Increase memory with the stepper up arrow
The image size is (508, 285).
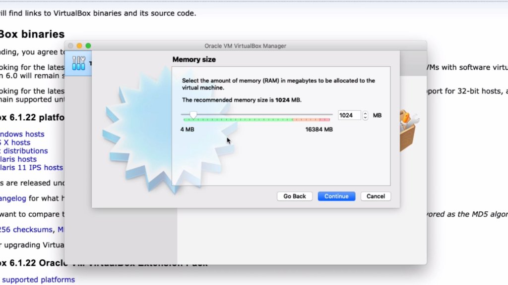[x=365, y=113]
